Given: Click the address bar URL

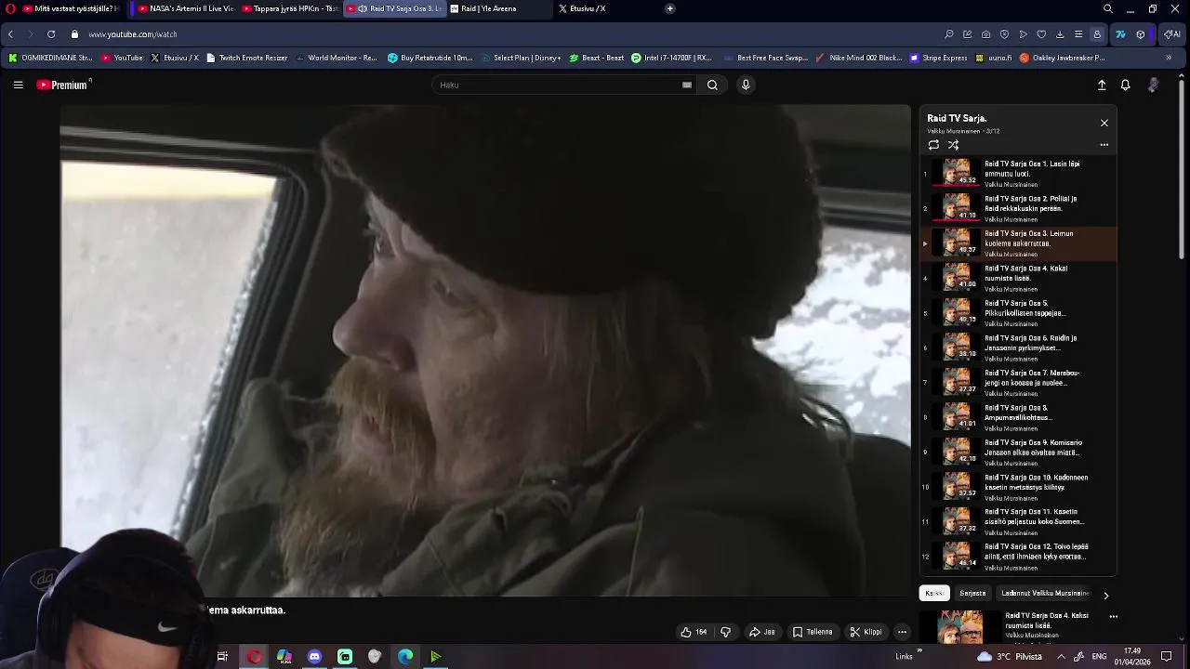Looking at the screenshot, I should coord(133,34).
